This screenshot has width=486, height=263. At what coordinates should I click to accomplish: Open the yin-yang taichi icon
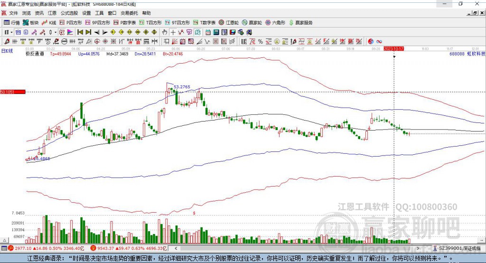[371, 41]
